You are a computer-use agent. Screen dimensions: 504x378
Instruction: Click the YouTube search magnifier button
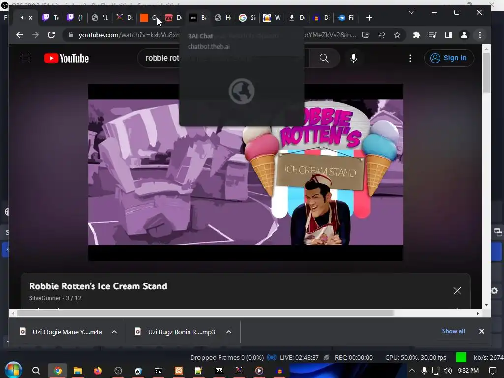coord(324,58)
